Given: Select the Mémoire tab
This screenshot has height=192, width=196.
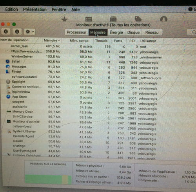Looking at the screenshot, I should click(x=98, y=32).
